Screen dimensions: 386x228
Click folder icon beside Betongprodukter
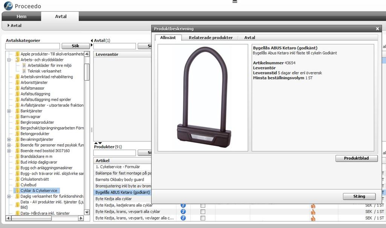tap(17, 134)
